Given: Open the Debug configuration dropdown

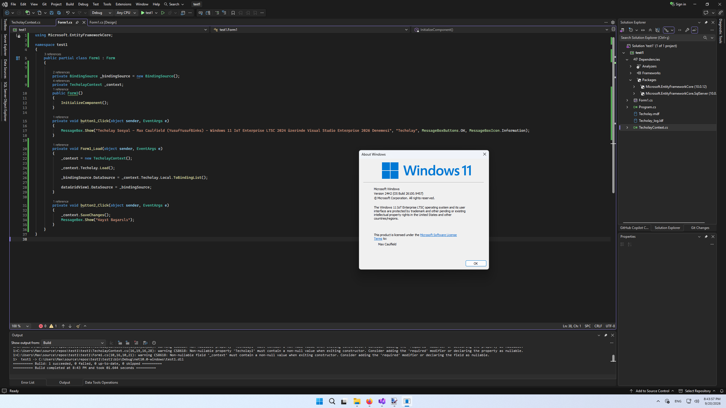Looking at the screenshot, I should click(102, 13).
